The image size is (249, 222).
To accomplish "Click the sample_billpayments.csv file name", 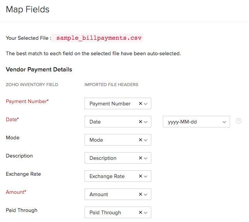I will click(x=99, y=38).
